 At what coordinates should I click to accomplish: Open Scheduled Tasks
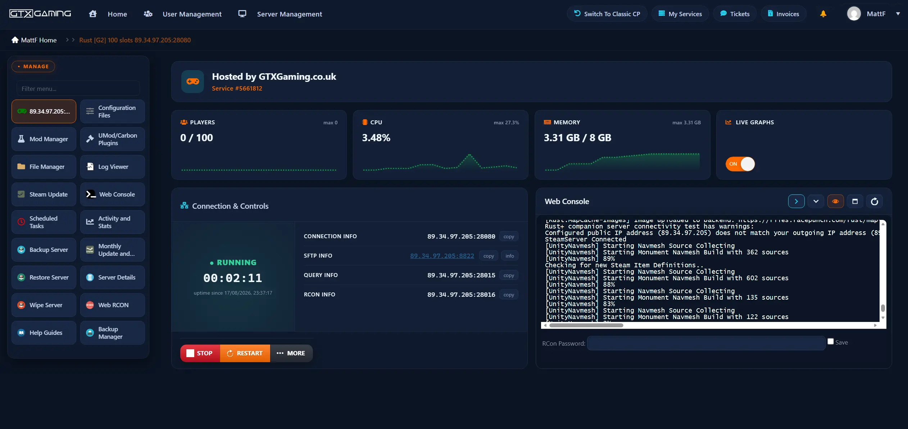click(44, 222)
